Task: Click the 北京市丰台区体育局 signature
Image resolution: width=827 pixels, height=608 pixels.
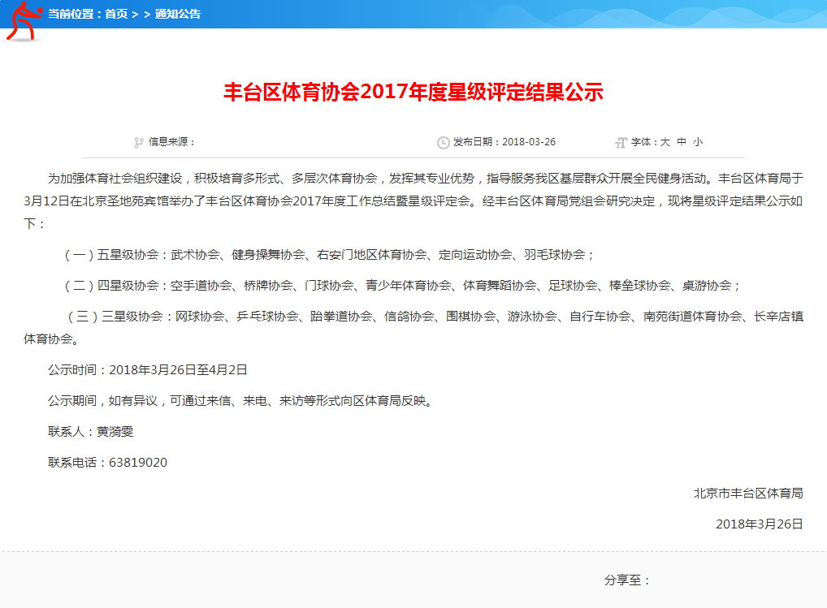Action: point(748,493)
